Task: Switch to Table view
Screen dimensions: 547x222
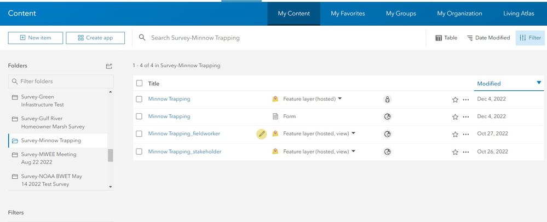Action: click(446, 38)
